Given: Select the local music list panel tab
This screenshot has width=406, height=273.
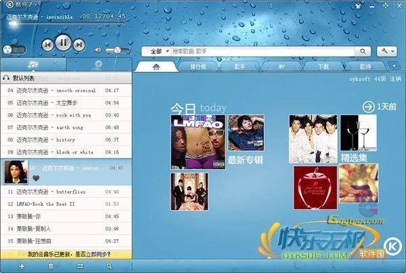Looking at the screenshot, I should (x=33, y=64).
